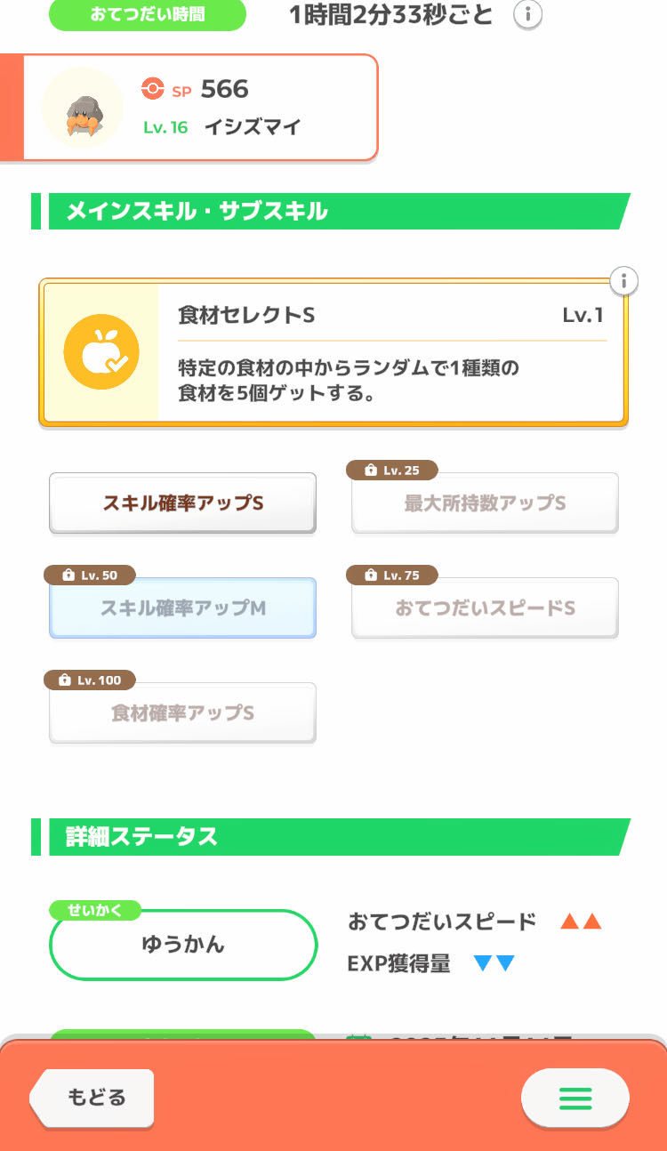Image resolution: width=667 pixels, height=1151 pixels.
Task: Tap the lock icon on Lv. 75 badge
Action: 369,575
